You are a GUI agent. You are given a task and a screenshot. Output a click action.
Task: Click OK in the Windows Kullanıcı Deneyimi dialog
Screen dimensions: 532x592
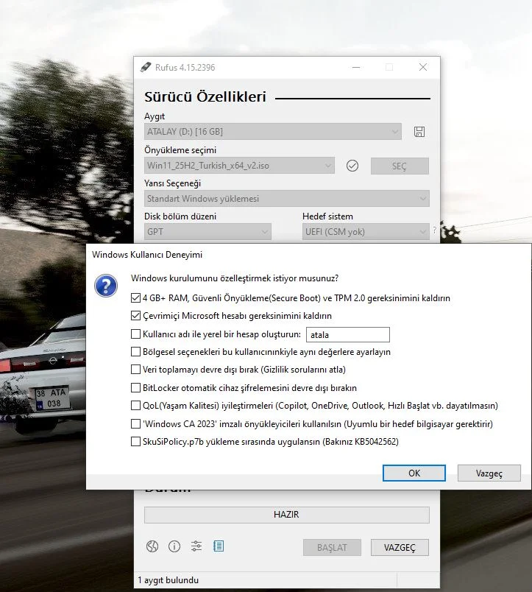(414, 473)
